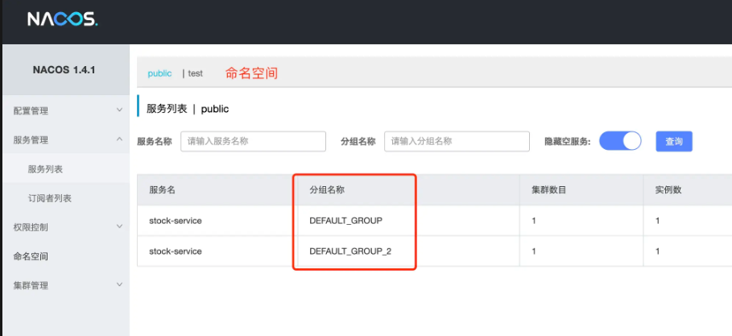
Task: Select stock-service row with DEFAULT_GROUP
Action: [176, 220]
